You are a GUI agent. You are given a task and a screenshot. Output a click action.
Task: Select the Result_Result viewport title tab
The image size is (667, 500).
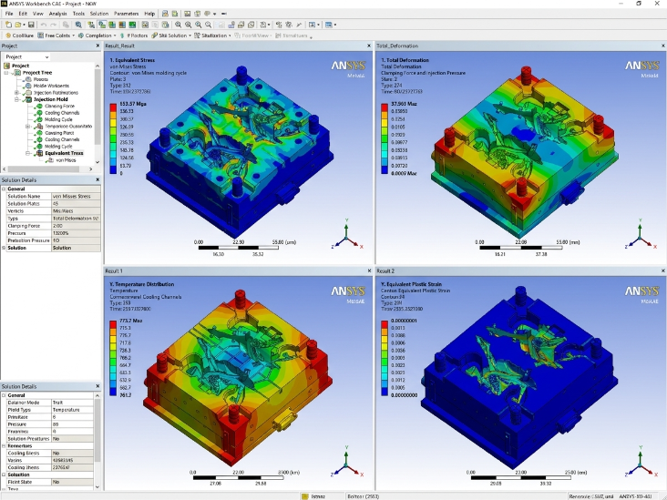120,46
